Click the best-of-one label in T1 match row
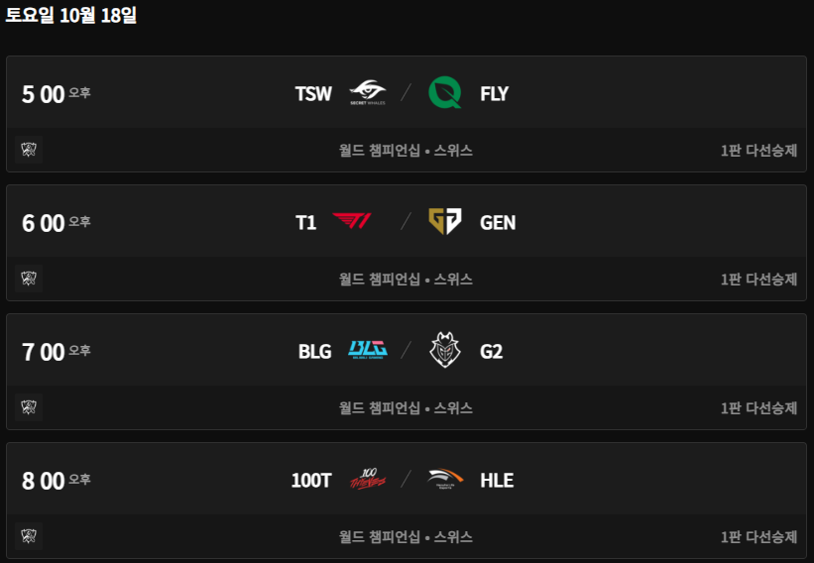 (758, 280)
